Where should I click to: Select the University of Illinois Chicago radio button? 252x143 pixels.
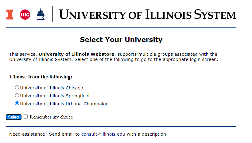point(17,88)
